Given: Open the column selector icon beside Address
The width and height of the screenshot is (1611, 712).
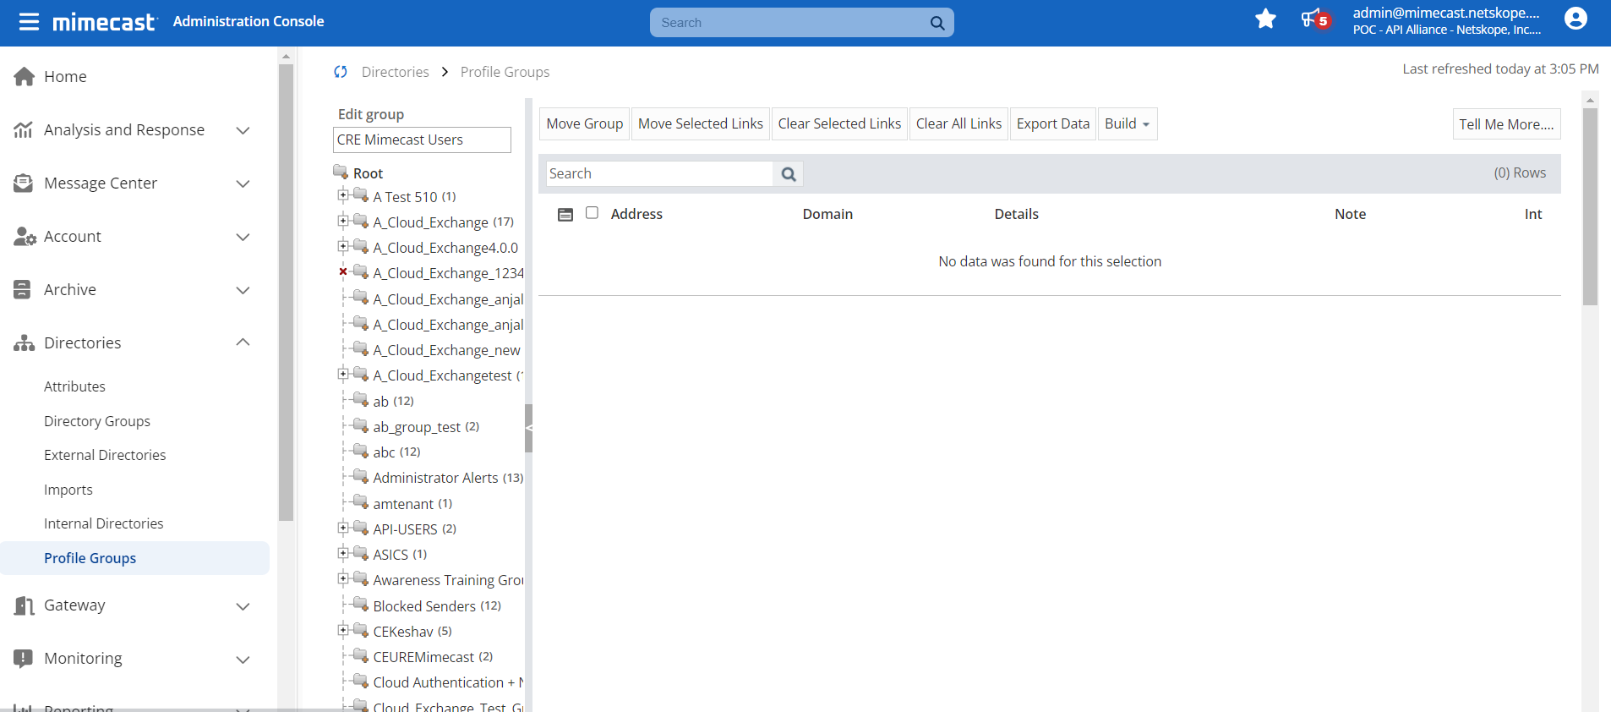Looking at the screenshot, I should pyautogui.click(x=565, y=215).
